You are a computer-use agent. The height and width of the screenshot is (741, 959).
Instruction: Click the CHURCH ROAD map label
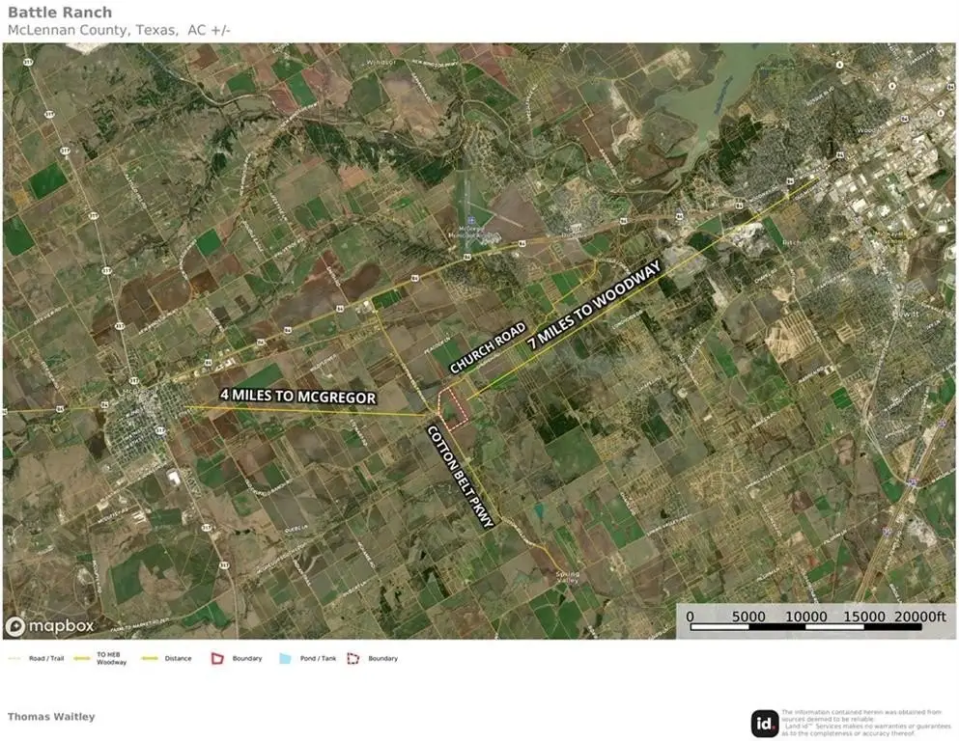(487, 348)
